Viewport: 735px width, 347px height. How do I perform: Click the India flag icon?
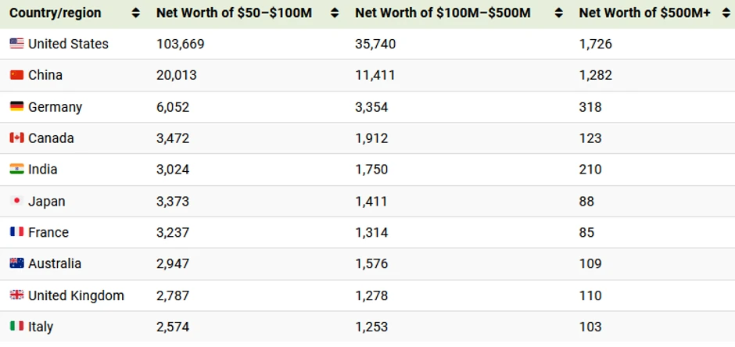tap(16, 170)
